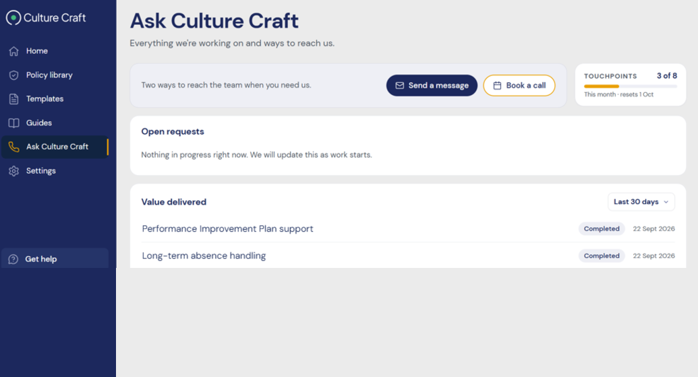Image resolution: width=698 pixels, height=377 pixels.
Task: Open Performance Improvement Plan support item
Action: pyautogui.click(x=227, y=229)
